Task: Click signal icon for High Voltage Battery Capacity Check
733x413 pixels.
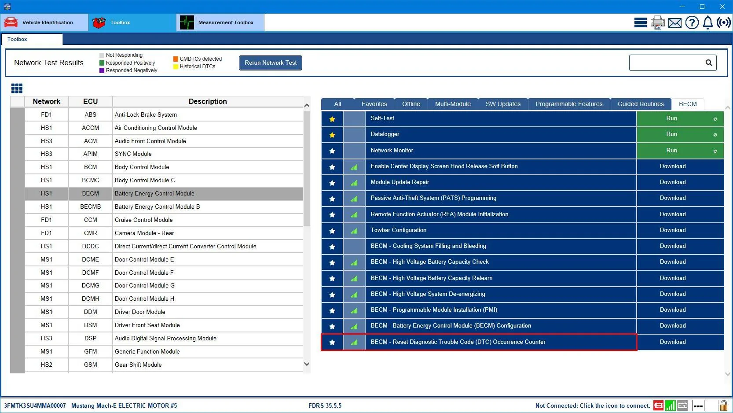Action: (354, 262)
